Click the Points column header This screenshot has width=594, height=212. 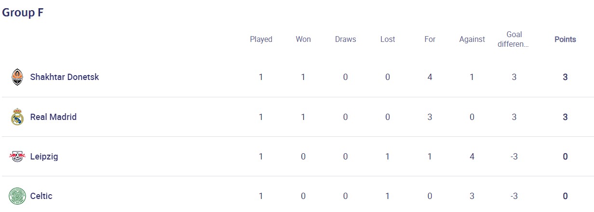(x=565, y=40)
